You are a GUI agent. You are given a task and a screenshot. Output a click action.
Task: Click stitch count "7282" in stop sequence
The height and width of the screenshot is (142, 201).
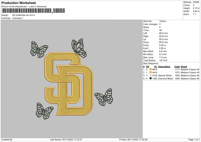(x=155, y=78)
